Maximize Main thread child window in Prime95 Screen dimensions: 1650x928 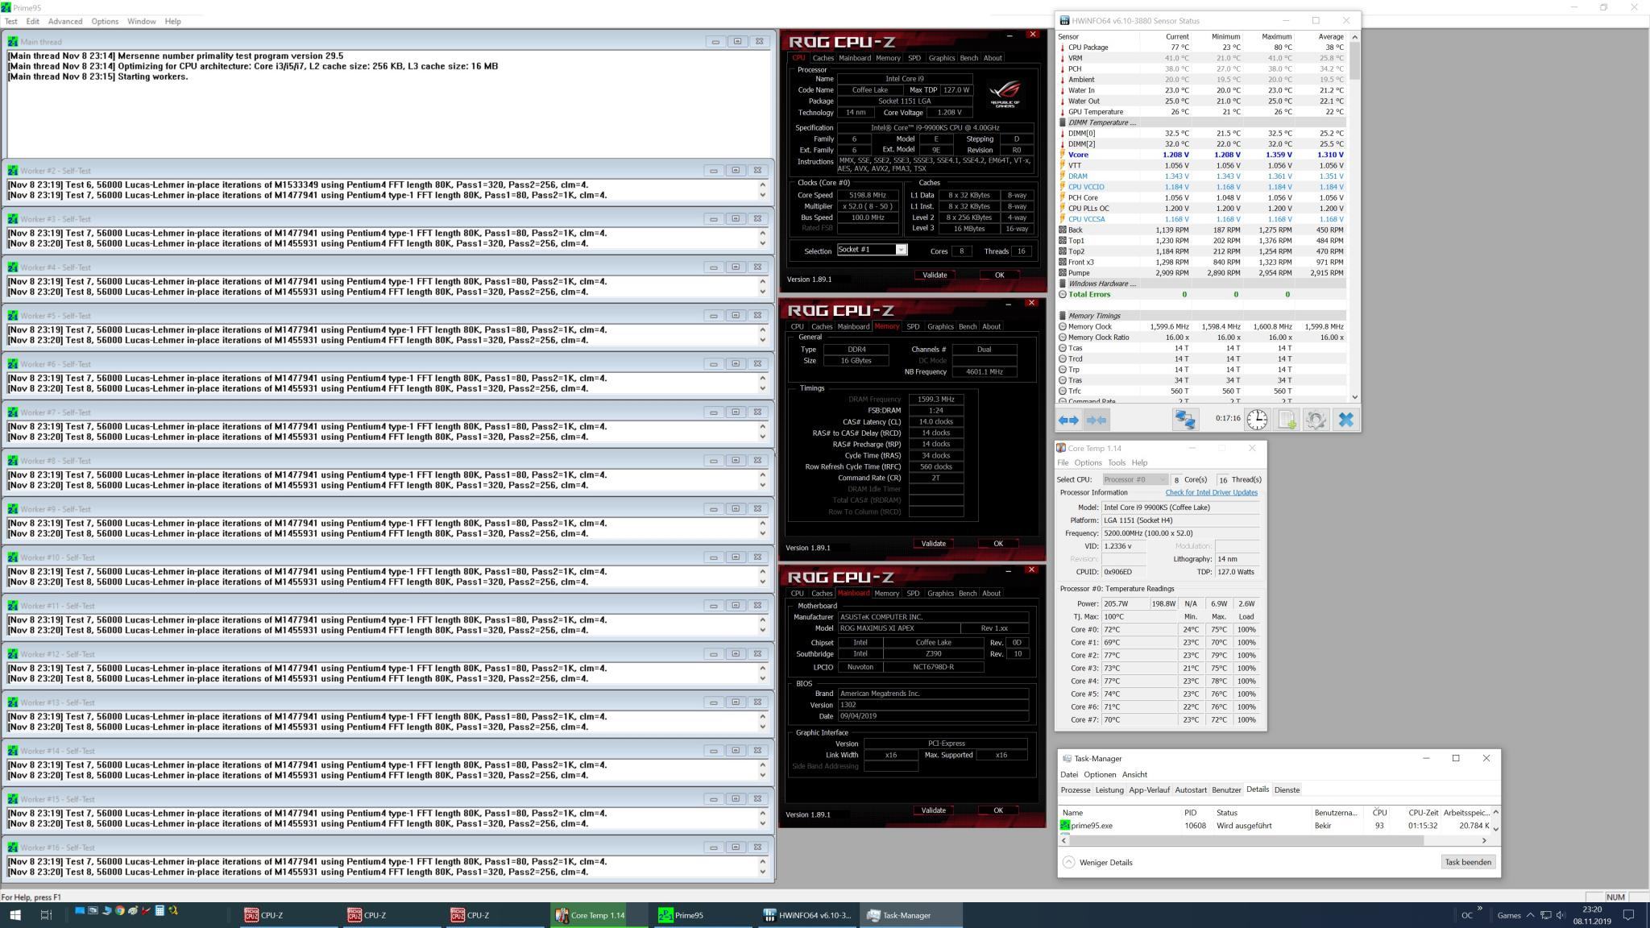click(736, 41)
